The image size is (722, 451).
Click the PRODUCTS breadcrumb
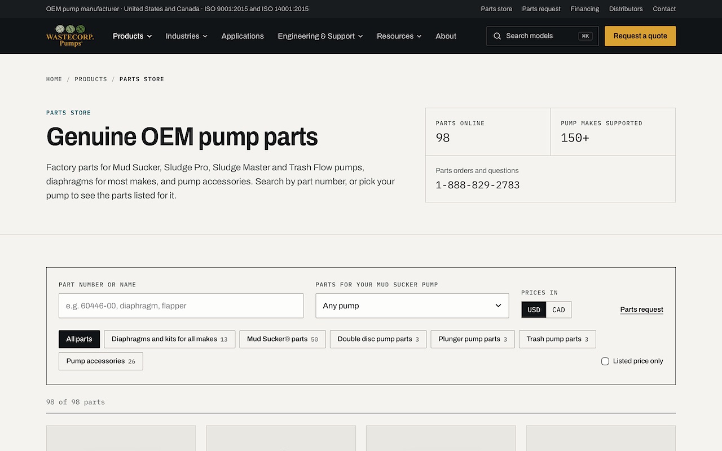(x=91, y=79)
